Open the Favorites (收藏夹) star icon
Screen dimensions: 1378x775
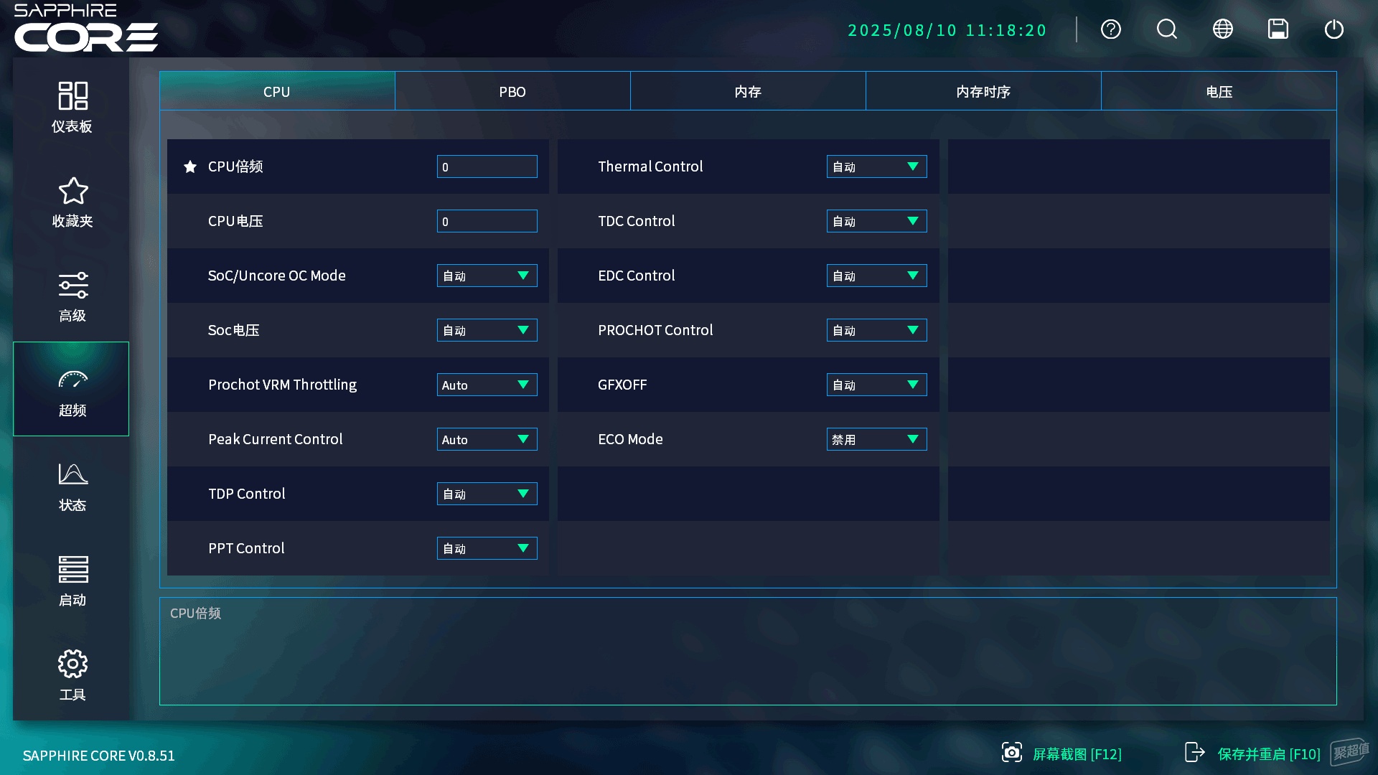pyautogui.click(x=72, y=190)
